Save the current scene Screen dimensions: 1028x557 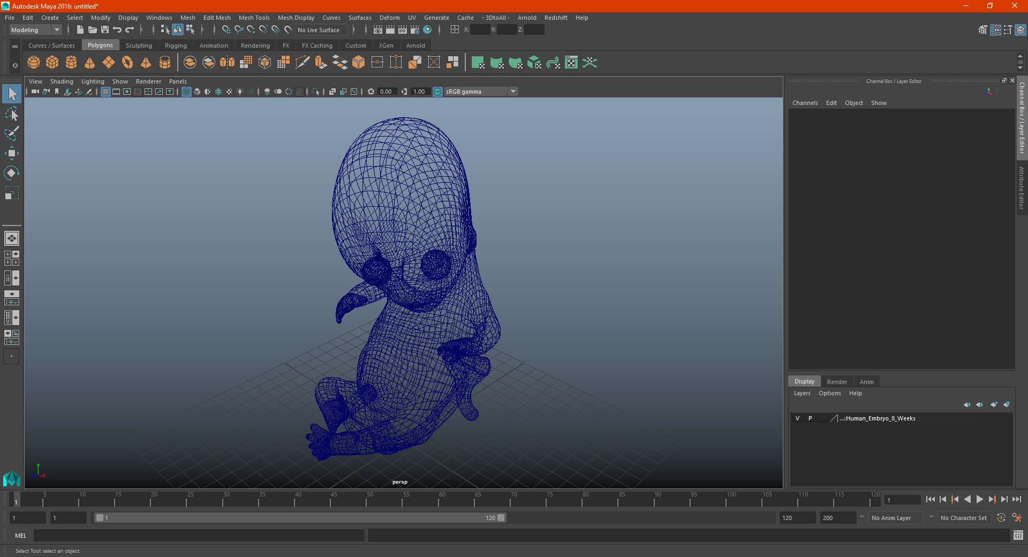105,30
